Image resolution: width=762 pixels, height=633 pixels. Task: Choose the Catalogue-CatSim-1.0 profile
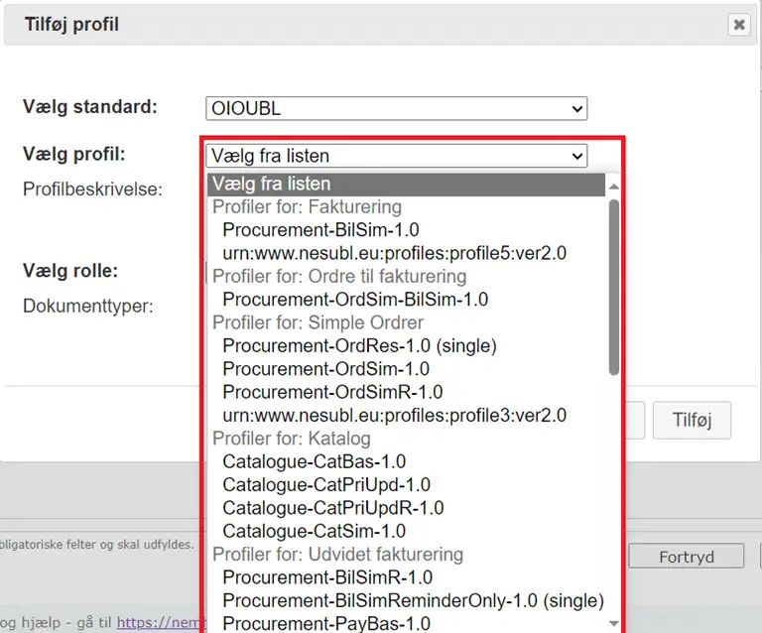coord(314,531)
